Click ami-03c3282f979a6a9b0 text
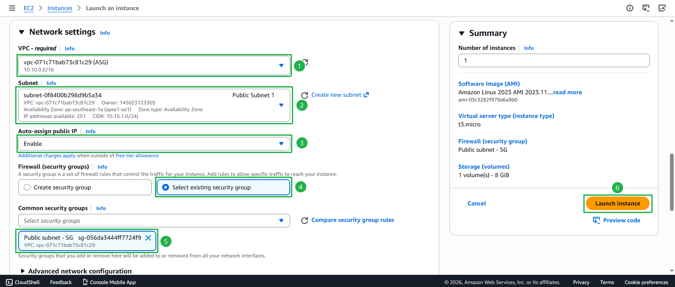 (x=488, y=100)
